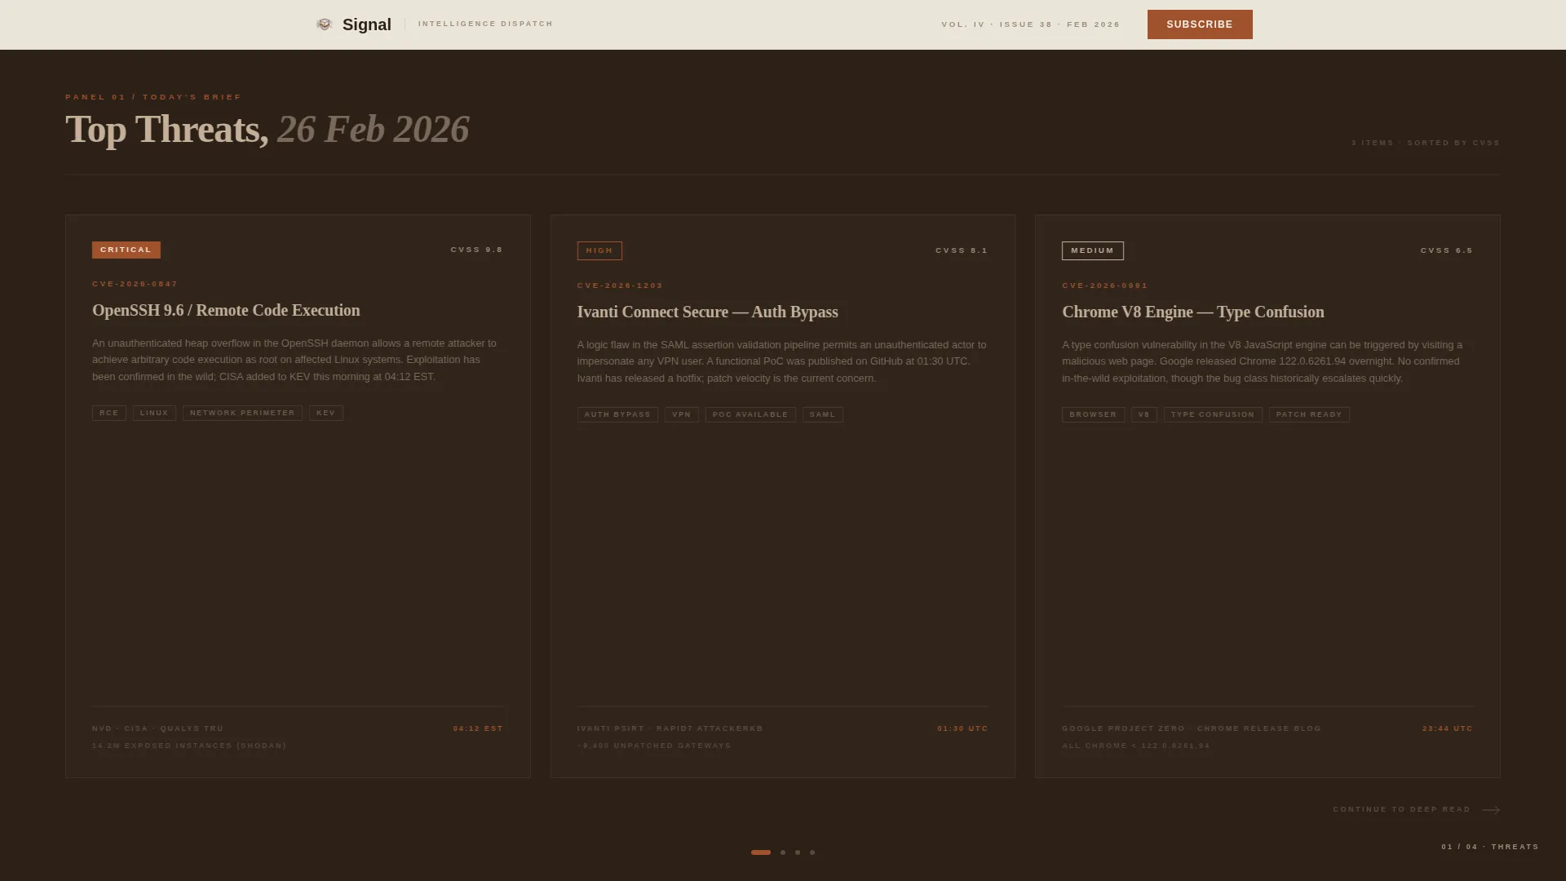The image size is (1566, 881).
Task: Select the first active pagination indicator
Action: (x=761, y=852)
